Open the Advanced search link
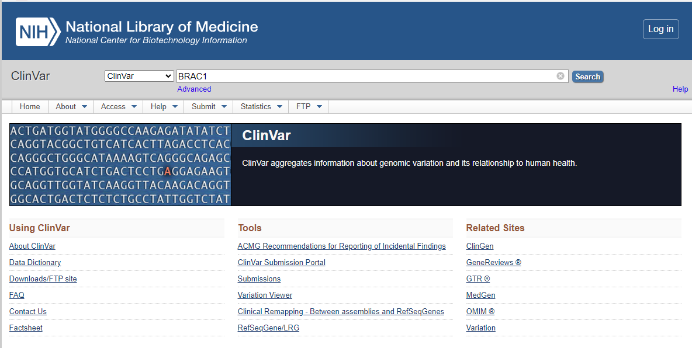 pyautogui.click(x=194, y=89)
